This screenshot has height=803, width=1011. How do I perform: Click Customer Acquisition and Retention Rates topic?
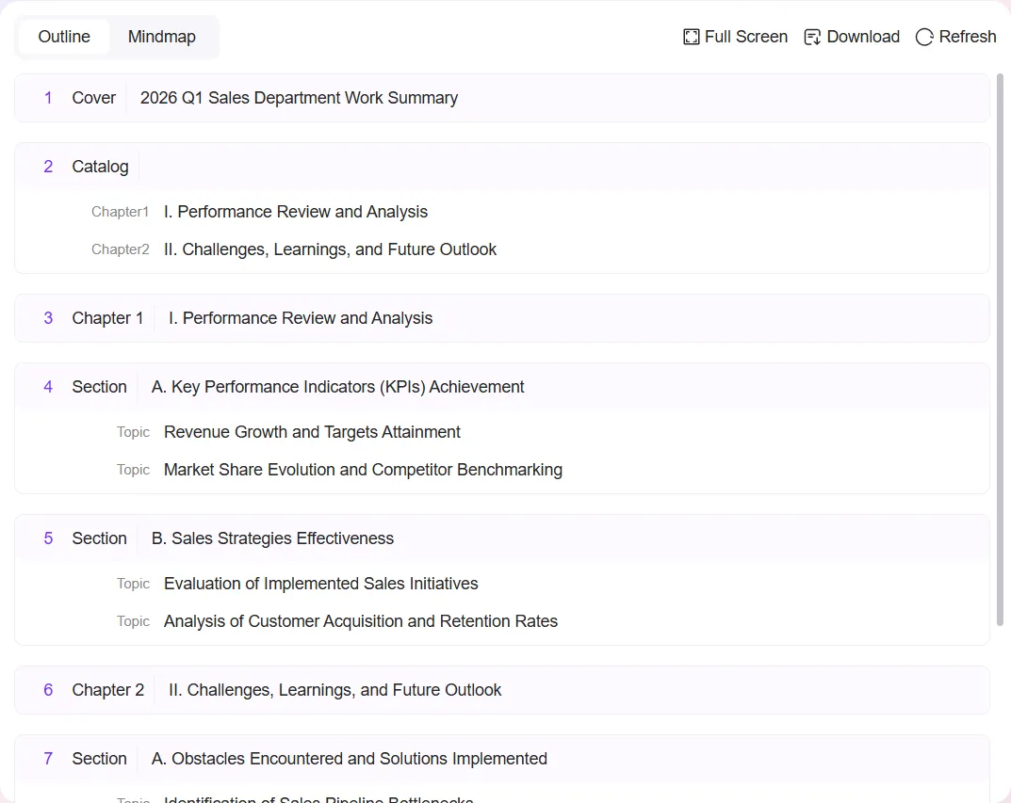pos(360,621)
